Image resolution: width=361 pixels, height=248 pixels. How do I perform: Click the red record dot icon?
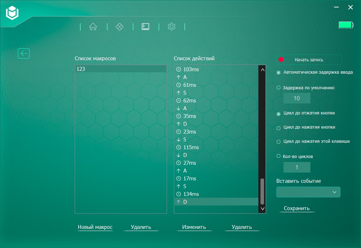281,60
